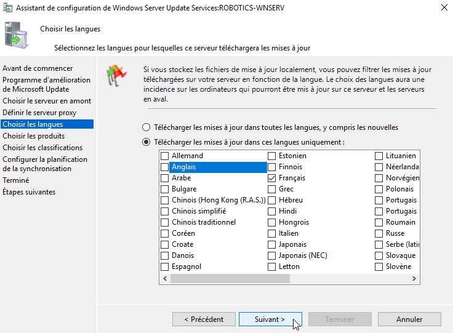Check the Roumain language box
This screenshot has width=453, height=333.
(379, 222)
